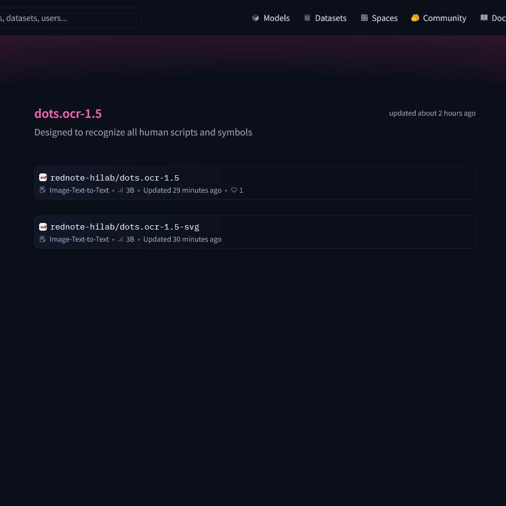Click the Spaces grid icon
The image size is (506, 506).
pyautogui.click(x=364, y=18)
